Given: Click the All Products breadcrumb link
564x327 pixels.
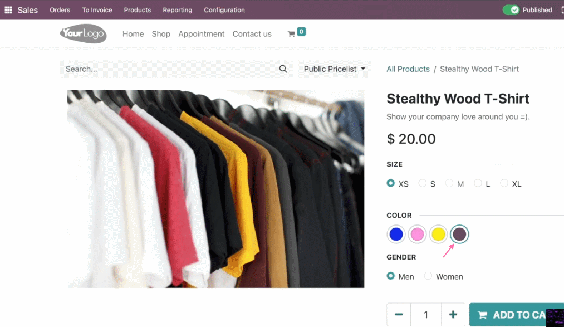Looking at the screenshot, I should click(x=408, y=69).
